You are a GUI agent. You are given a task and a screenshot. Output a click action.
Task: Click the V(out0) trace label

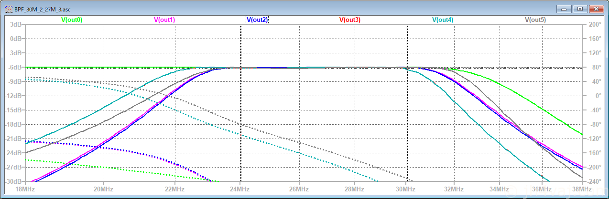[x=72, y=20]
